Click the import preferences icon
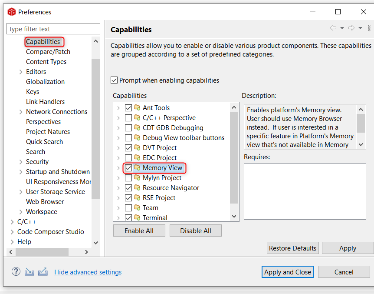Screen dimensions: 374x294 [x=29, y=272]
